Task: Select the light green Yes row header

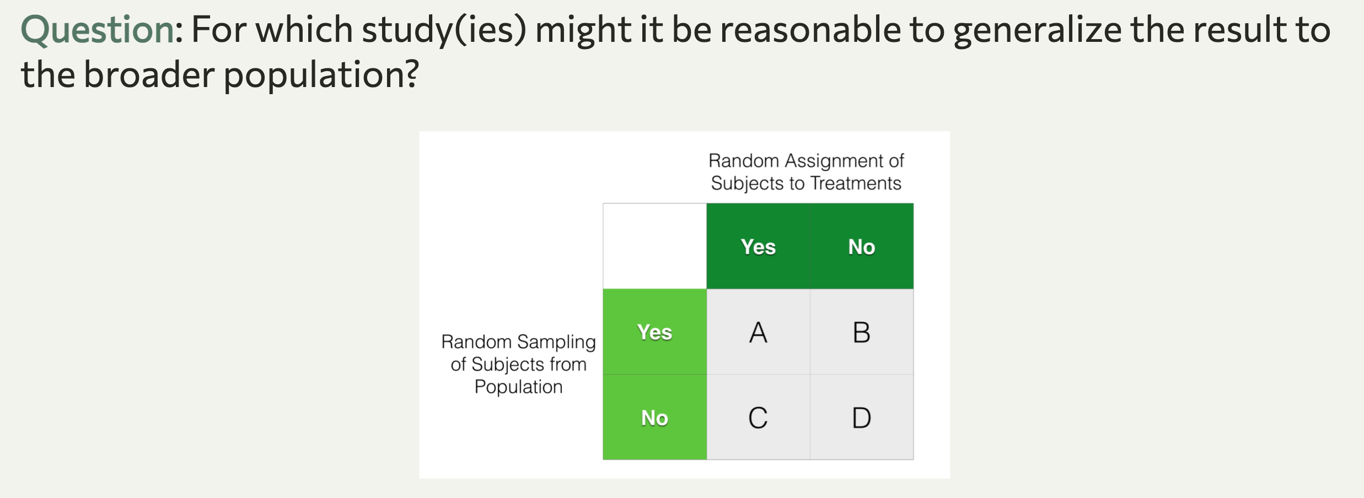Action: 654,332
